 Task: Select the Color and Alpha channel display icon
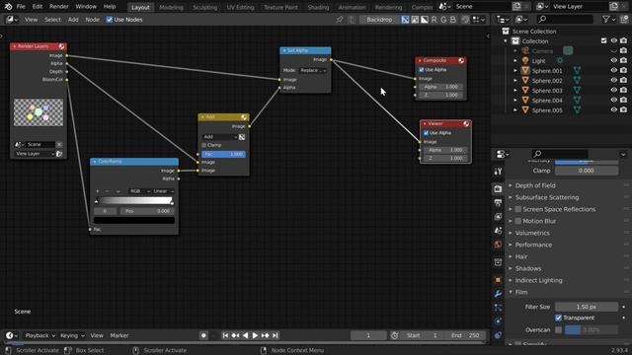coord(405,20)
